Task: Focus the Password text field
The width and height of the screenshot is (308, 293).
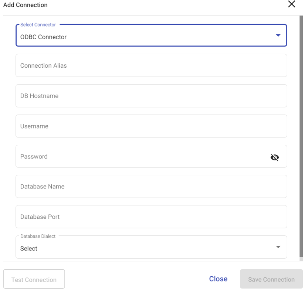Action: pos(141,156)
